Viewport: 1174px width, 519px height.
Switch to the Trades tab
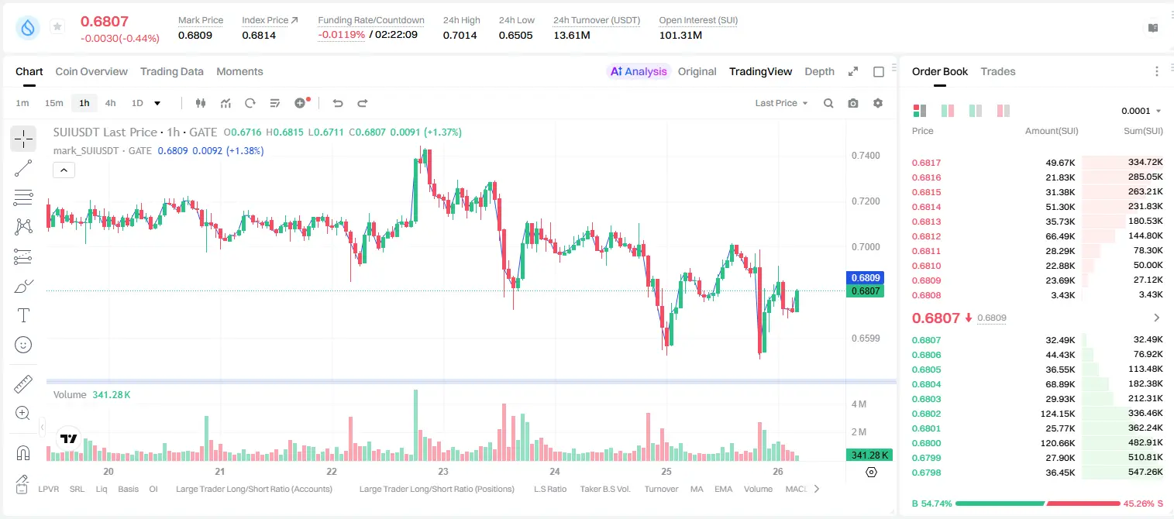997,71
